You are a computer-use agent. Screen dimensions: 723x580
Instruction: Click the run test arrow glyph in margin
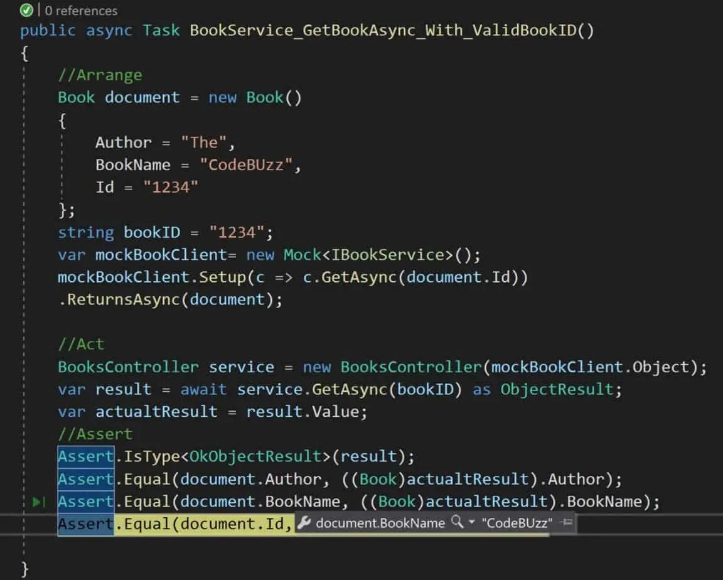[x=39, y=501]
